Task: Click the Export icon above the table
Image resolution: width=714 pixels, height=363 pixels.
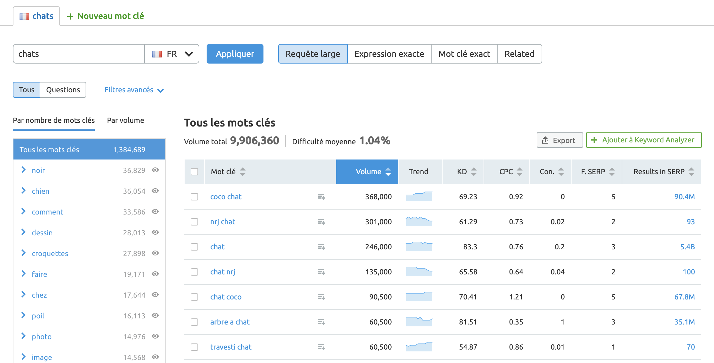Action: click(545, 140)
